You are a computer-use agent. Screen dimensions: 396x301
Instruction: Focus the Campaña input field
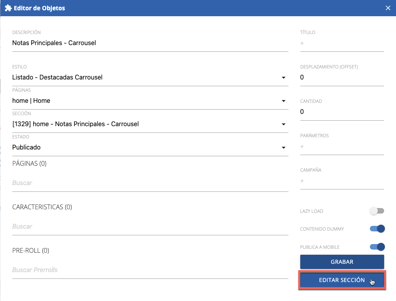342,181
